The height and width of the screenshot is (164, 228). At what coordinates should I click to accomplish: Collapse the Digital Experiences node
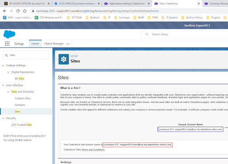[x=8, y=72]
